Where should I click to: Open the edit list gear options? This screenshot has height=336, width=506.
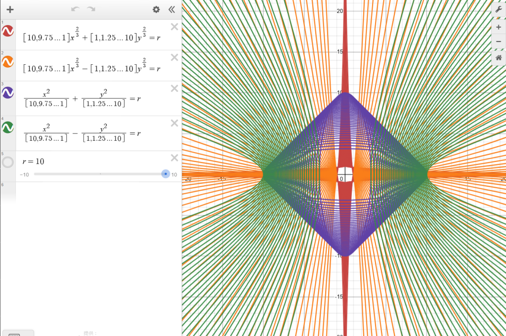[156, 9]
